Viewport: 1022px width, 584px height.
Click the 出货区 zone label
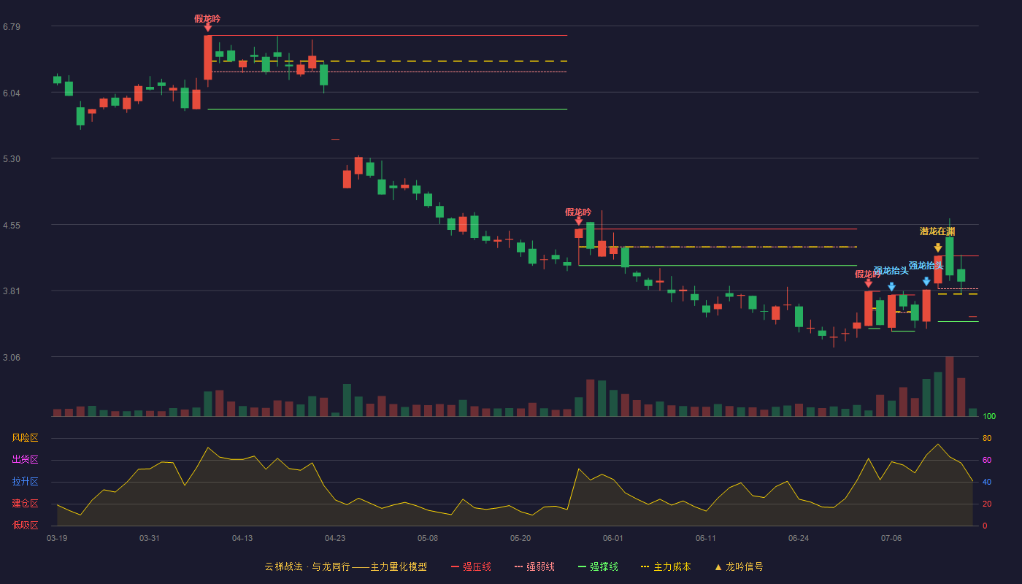click(25, 460)
